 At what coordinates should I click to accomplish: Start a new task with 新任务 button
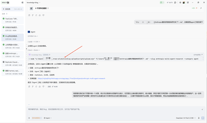pos(13,9)
